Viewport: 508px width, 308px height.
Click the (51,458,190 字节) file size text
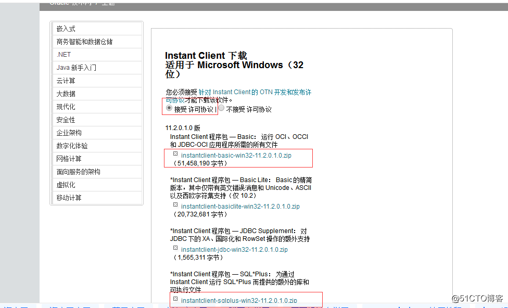(200, 163)
